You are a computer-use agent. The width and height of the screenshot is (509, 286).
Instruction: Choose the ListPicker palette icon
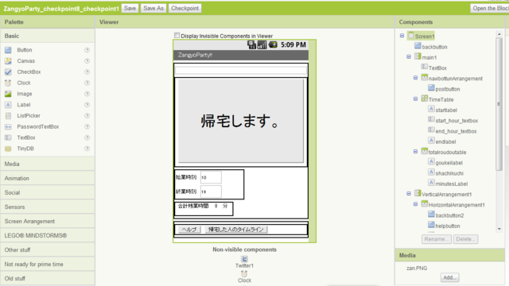pyautogui.click(x=8, y=116)
